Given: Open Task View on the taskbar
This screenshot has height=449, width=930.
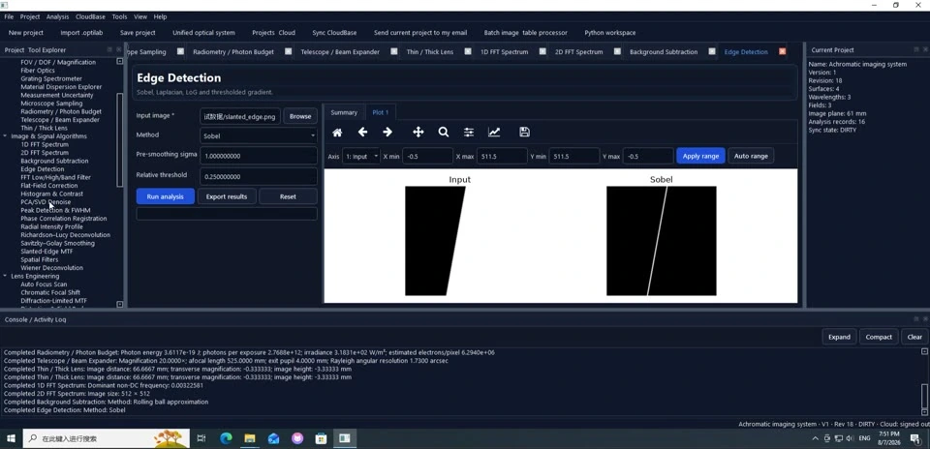Looking at the screenshot, I should pos(201,438).
